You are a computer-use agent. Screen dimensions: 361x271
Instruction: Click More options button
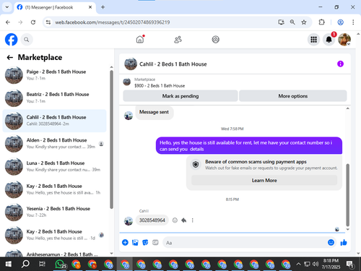[x=293, y=96]
